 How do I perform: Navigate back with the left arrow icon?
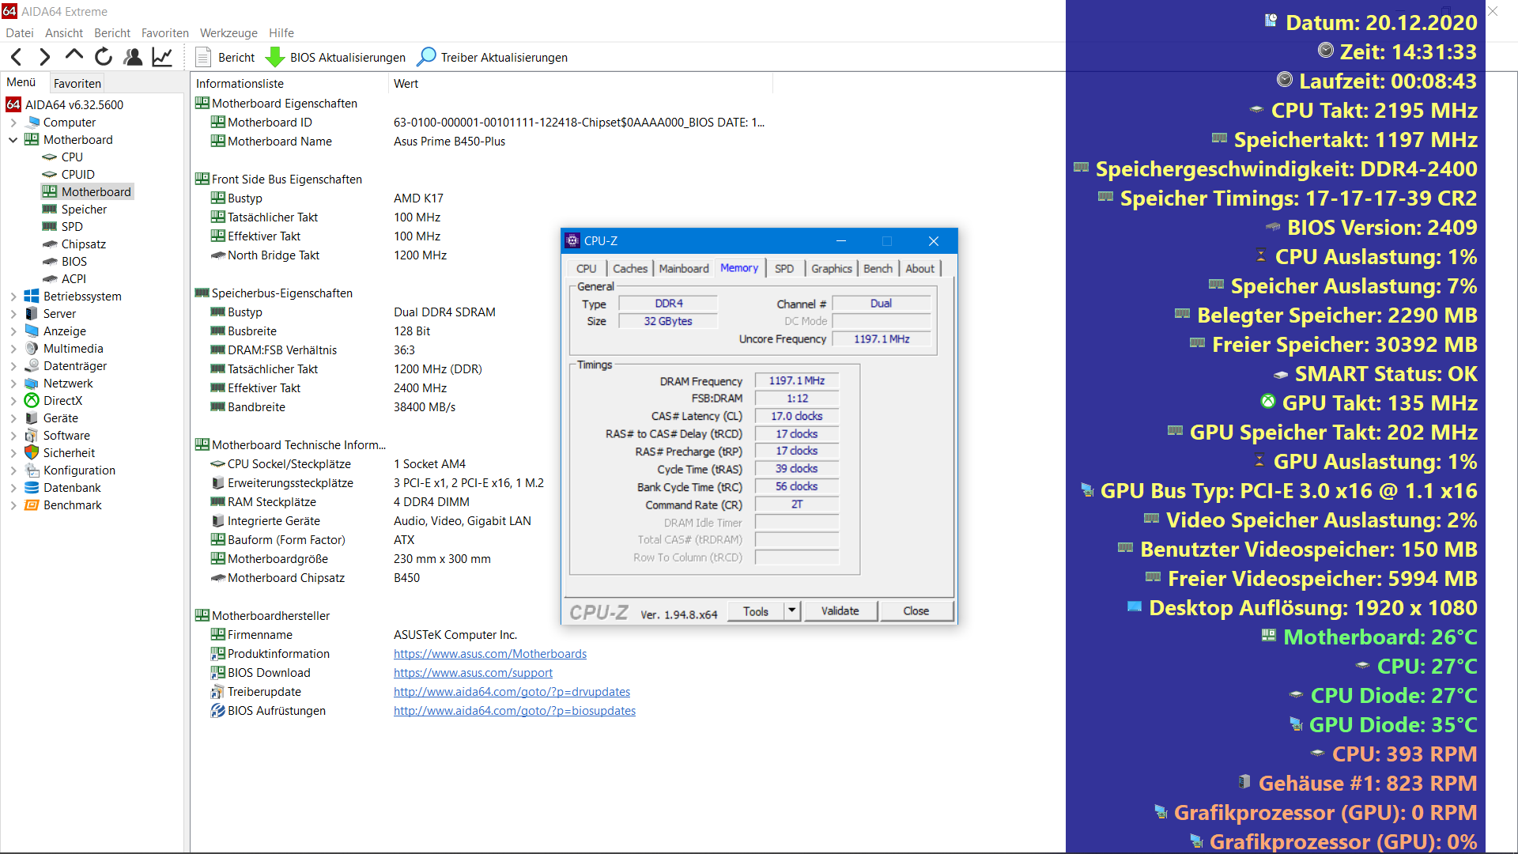coord(16,57)
